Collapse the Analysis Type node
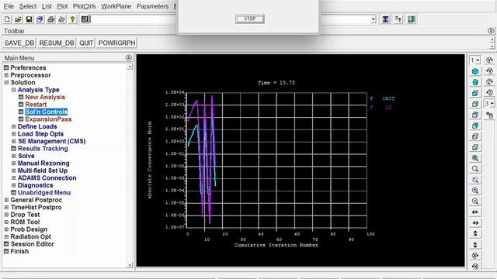The width and height of the screenshot is (497, 279). tap(14, 90)
